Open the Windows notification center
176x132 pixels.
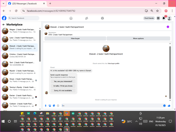tap(170, 121)
